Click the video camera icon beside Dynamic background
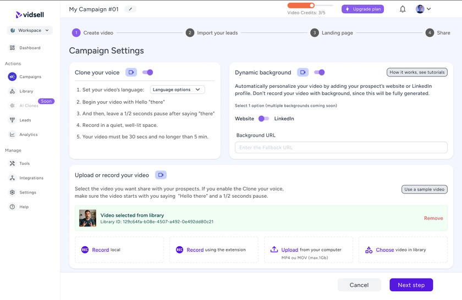 tap(303, 73)
